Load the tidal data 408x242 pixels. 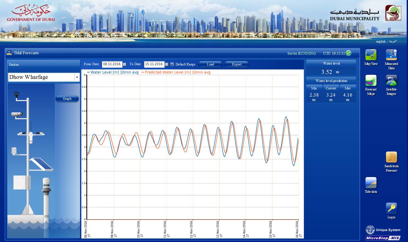pyautogui.click(x=210, y=64)
